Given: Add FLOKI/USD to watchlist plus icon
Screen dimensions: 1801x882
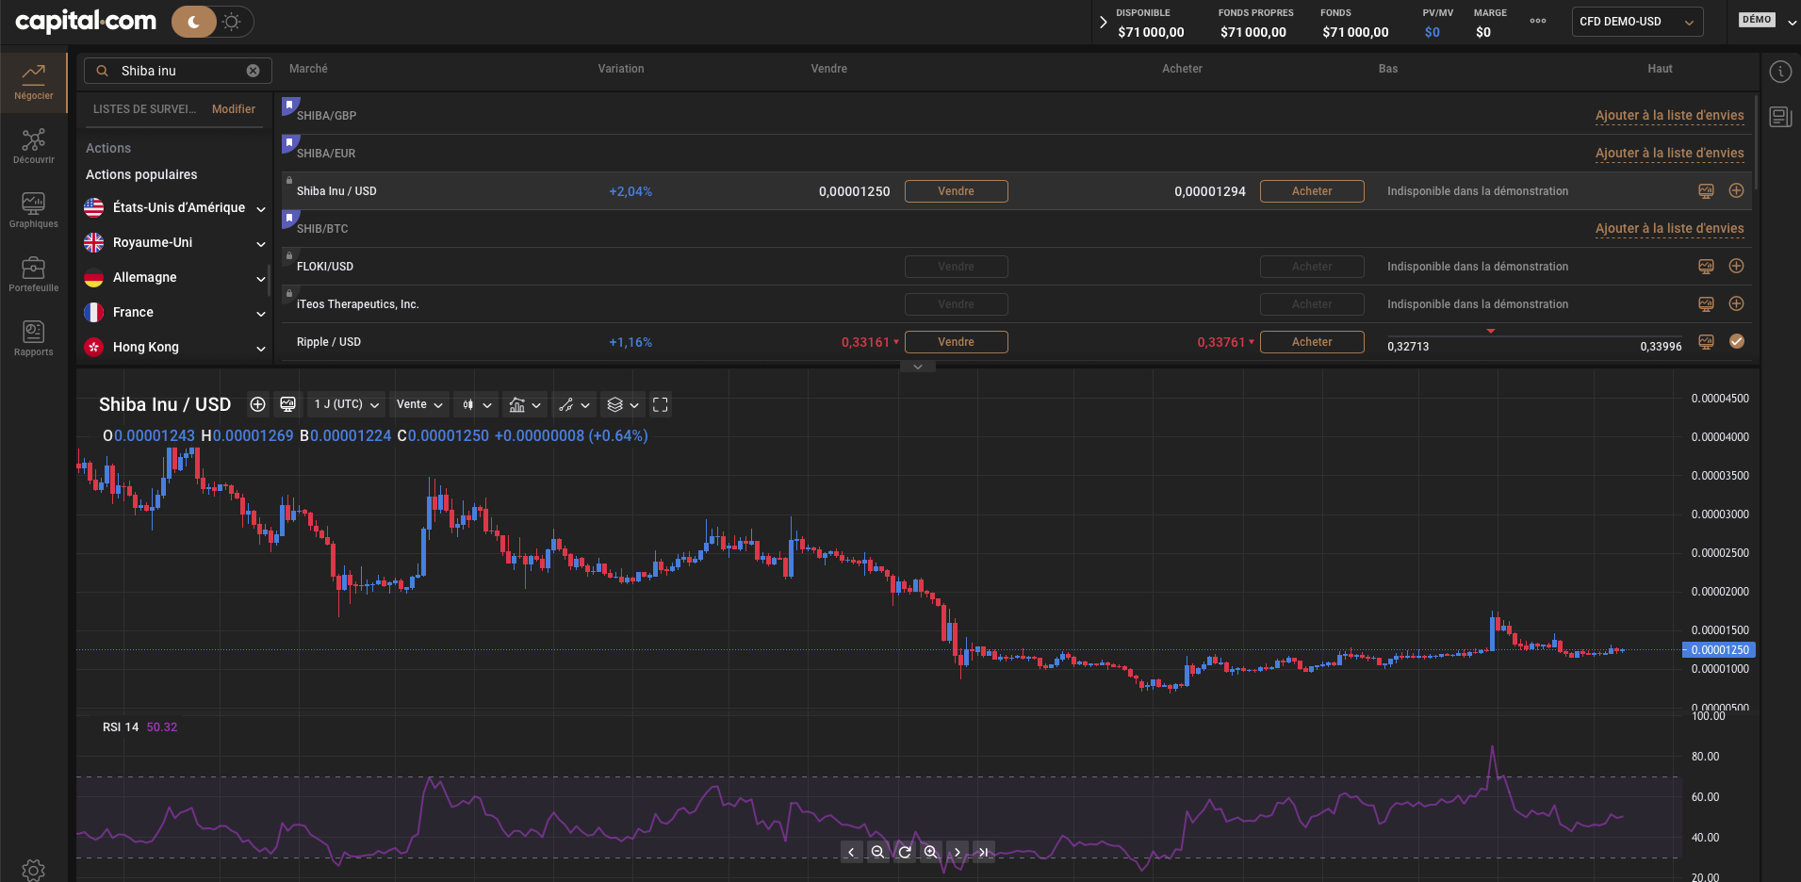Looking at the screenshot, I should (1736, 266).
